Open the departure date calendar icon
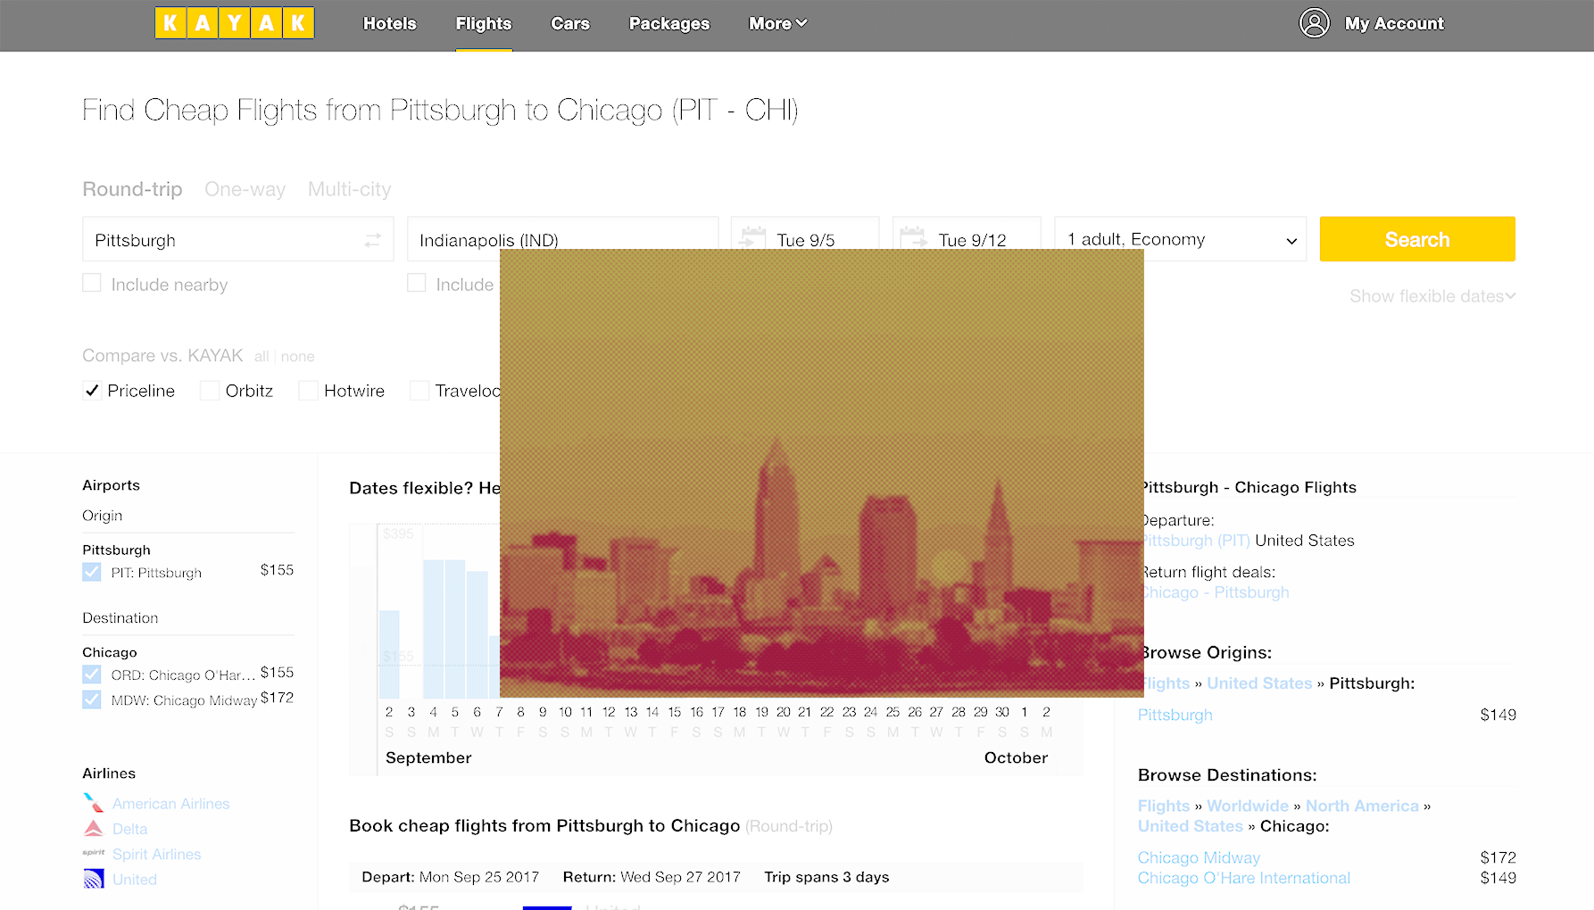1594x910 pixels. pyautogui.click(x=752, y=236)
